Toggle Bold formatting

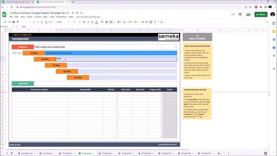point(84,22)
